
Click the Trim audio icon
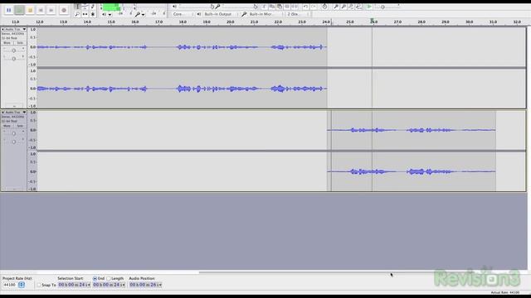pos(287,7)
